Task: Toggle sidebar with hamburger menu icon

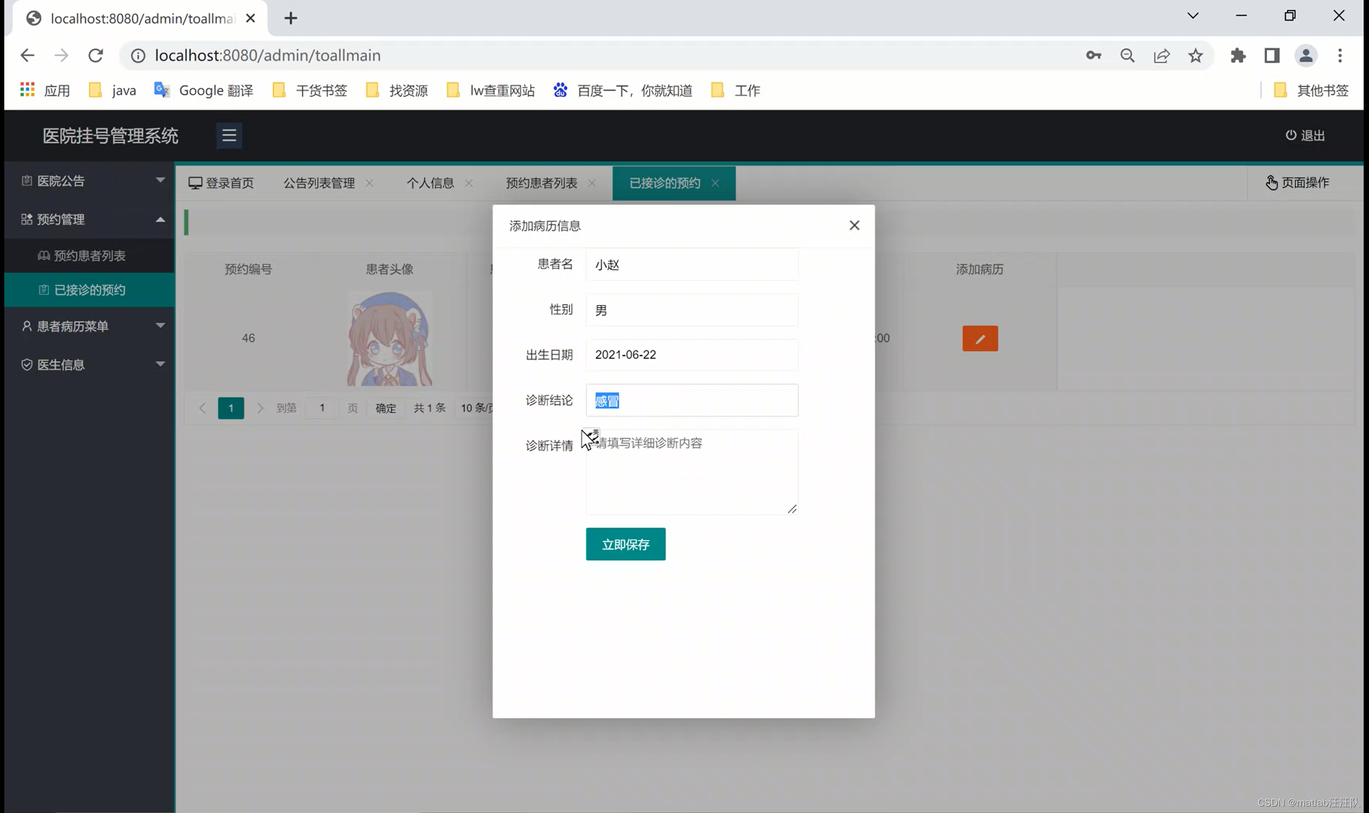Action: click(x=229, y=135)
